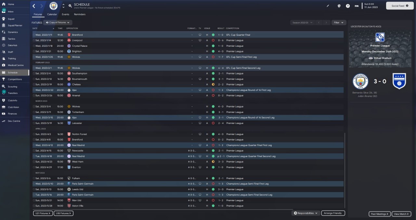Click the club switcher up/down arrows
Screen dimensions: 416x220
click(x=63, y=6)
